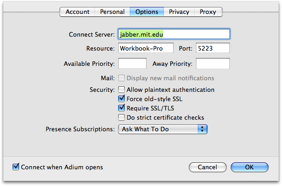Switch to the Account tab

(x=77, y=12)
